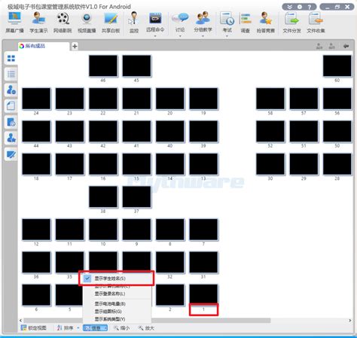Screen dimensions: 357x338
Task: Select student thumbnail number 46
Action: pyautogui.click(x=103, y=66)
